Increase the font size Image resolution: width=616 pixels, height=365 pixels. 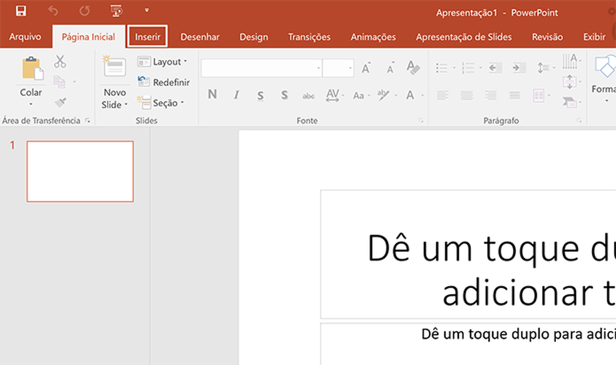(x=366, y=68)
